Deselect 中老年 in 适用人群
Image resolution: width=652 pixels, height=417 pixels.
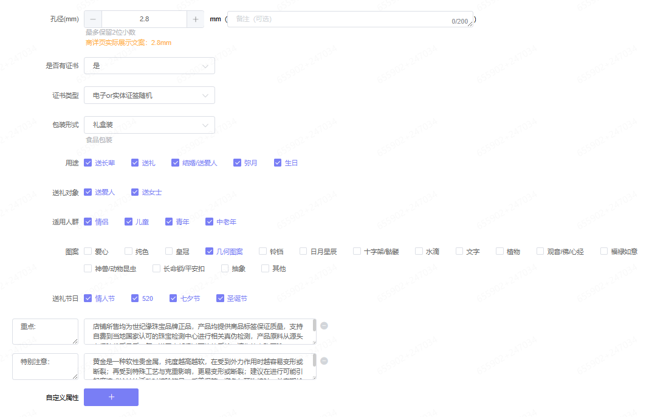210,222
